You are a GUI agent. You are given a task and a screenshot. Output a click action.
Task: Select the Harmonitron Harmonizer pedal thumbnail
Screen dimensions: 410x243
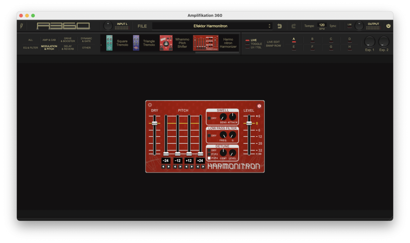pos(206,43)
